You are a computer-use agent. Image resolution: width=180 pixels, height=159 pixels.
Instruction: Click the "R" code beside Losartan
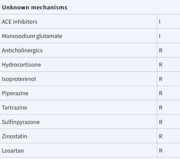(x=161, y=151)
